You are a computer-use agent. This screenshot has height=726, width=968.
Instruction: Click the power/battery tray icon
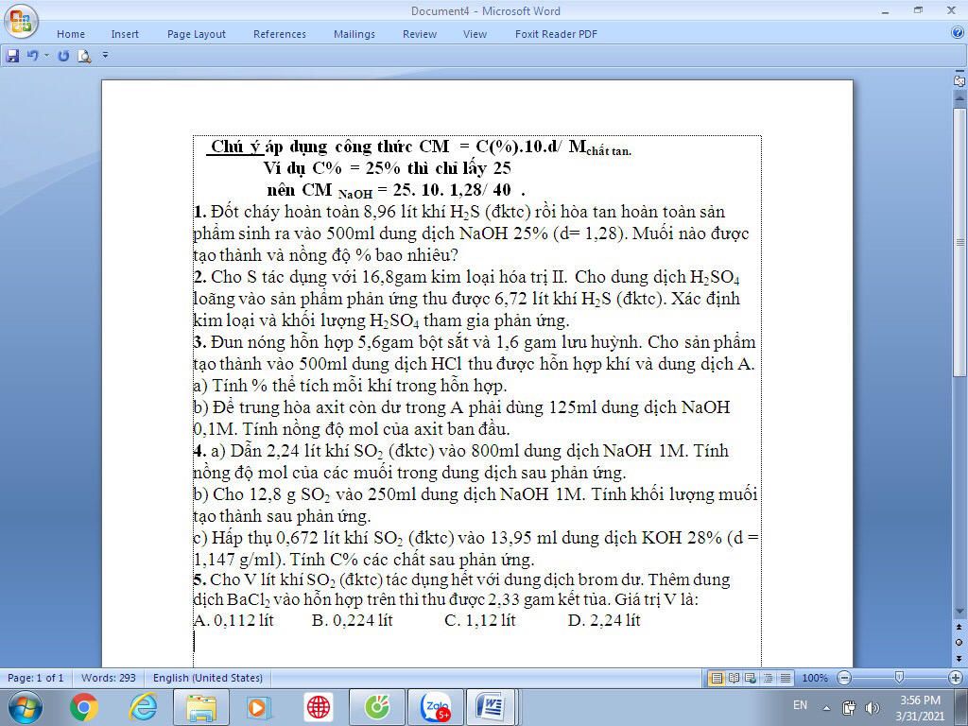pyautogui.click(x=849, y=707)
